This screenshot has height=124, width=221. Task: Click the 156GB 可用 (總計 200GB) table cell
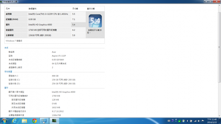(40, 35)
